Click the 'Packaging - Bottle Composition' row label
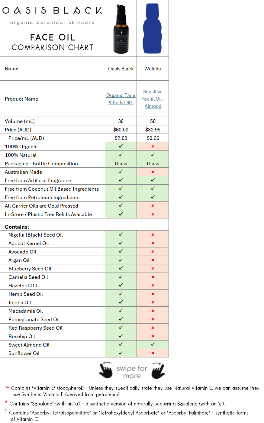 point(41,163)
